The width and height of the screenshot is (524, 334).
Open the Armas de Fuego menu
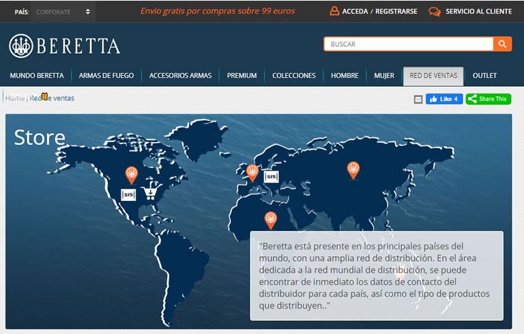coord(106,76)
